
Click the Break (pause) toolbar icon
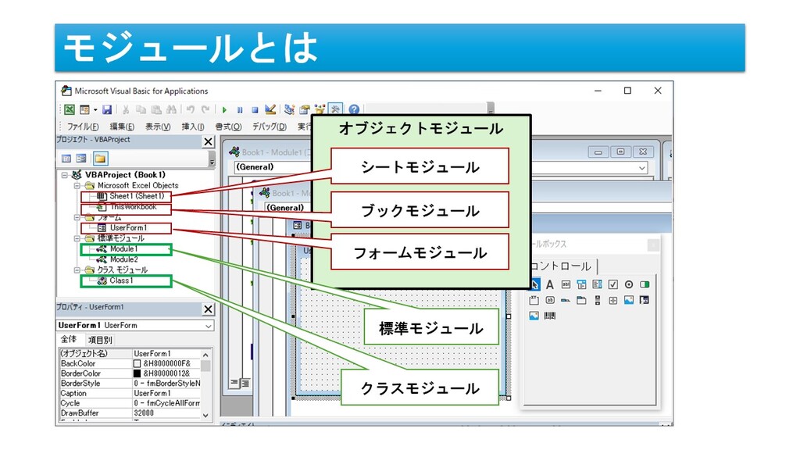[240, 109]
